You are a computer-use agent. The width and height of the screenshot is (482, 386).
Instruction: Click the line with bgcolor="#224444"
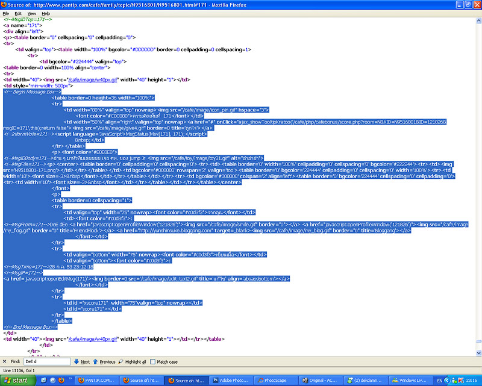[x=83, y=61]
